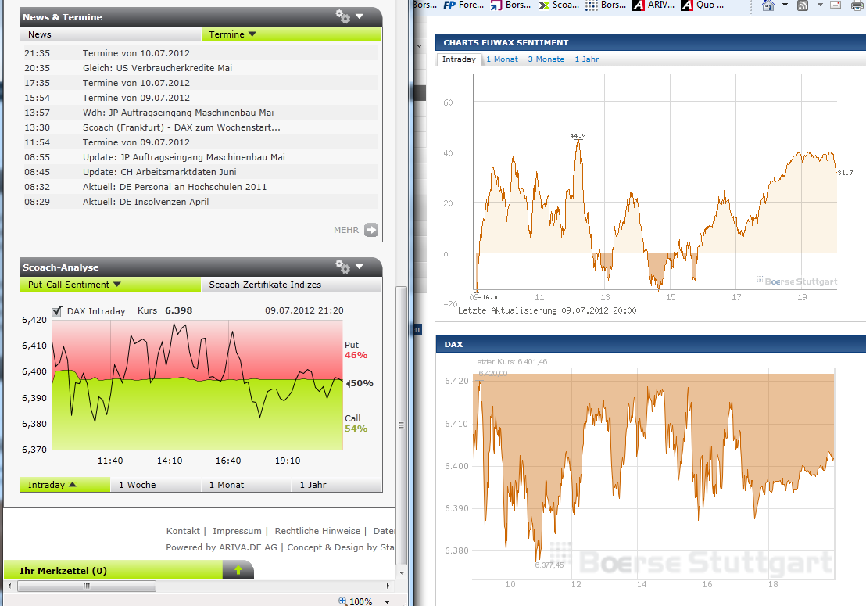Click 'Aktuell: DE Personal an Hochschulen 2011'
Screen dimensions: 866x606
pos(174,187)
